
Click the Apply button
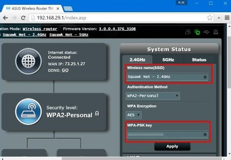pyautogui.click(x=172, y=146)
